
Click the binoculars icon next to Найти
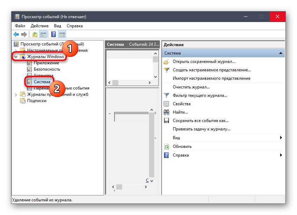(166, 112)
